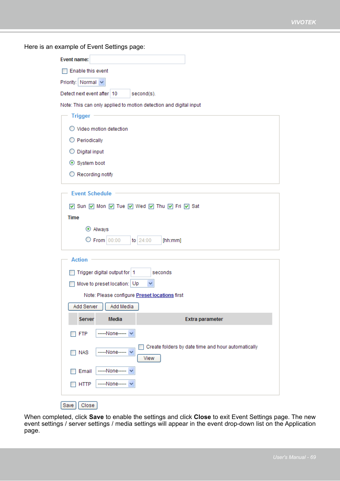Viewport: 340px width, 481px height.
Task: Click the Add Media button
Action: [122, 307]
